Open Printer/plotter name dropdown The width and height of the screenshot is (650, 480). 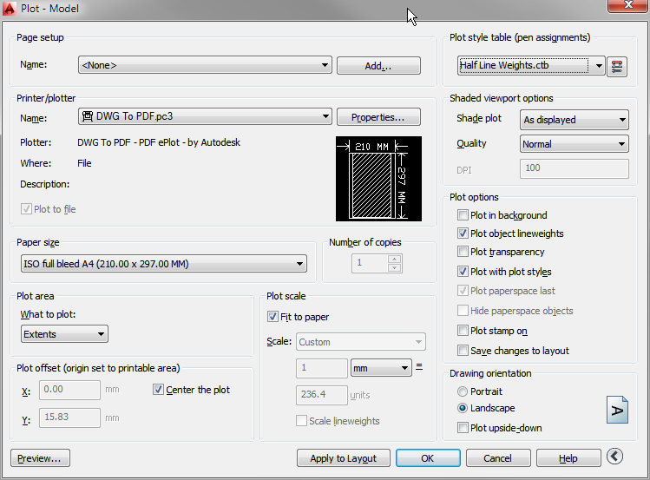point(205,116)
